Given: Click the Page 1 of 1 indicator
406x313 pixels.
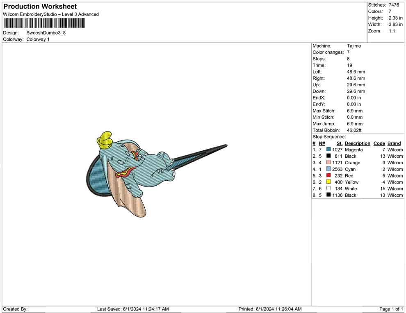Looking at the screenshot, I should (x=391, y=309).
